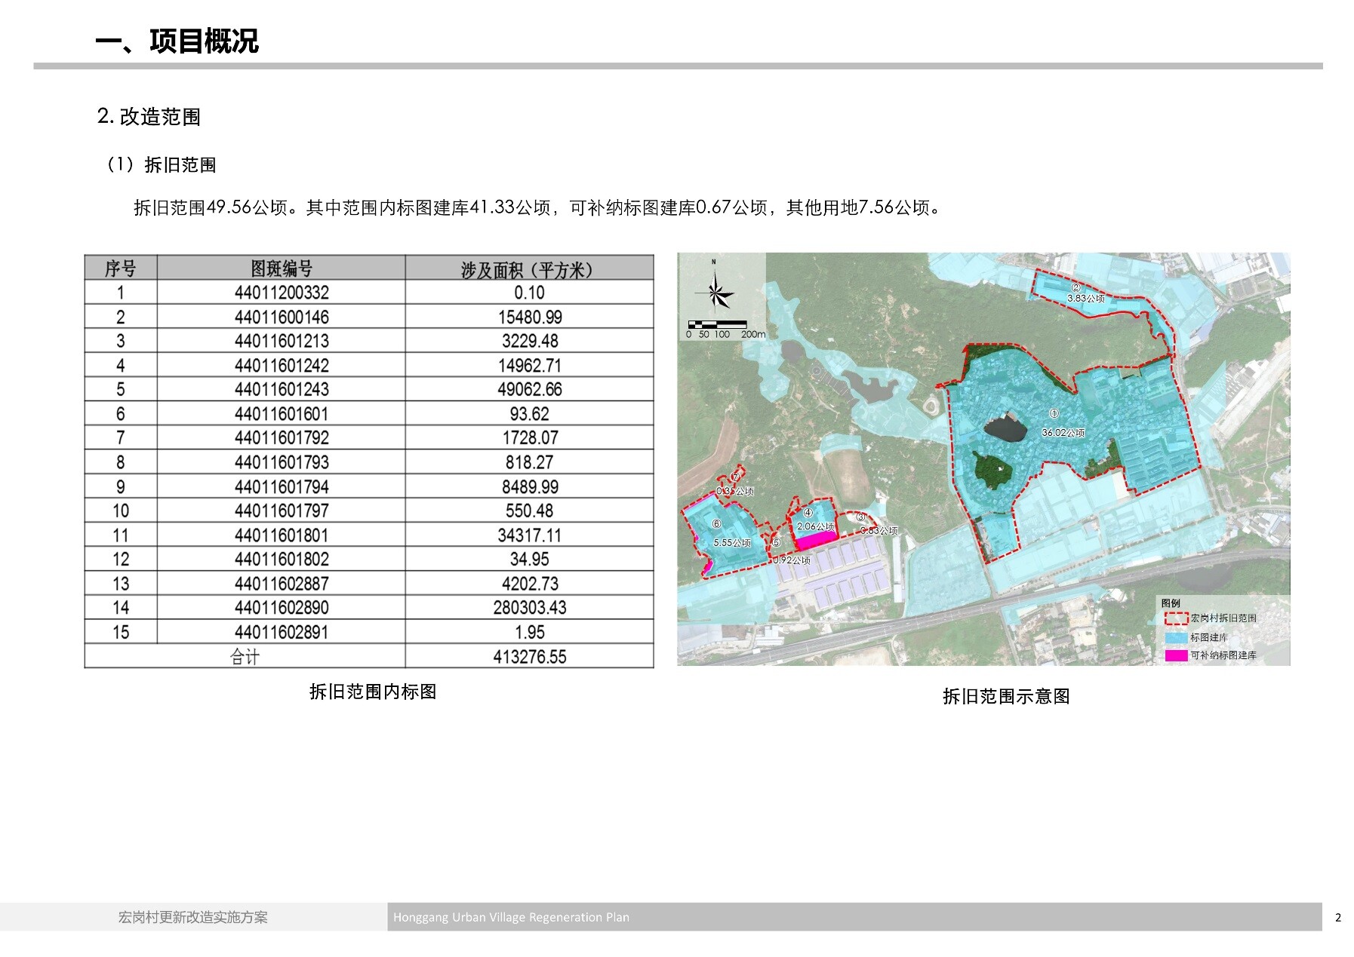The height and width of the screenshot is (957, 1354).
Task: Click table cell with code 44011602890
Action: [x=281, y=608]
